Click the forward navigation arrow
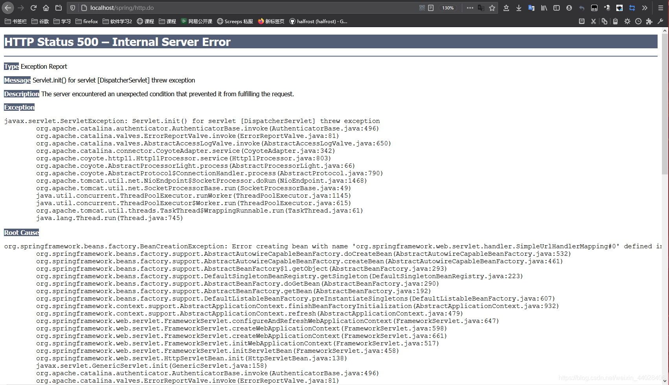The height and width of the screenshot is (385, 669). [21, 8]
